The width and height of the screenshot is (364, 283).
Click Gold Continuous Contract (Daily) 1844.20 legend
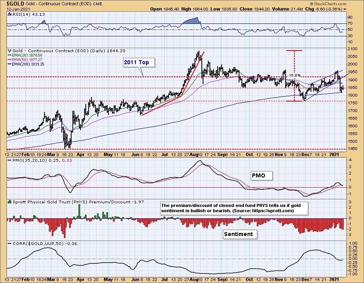[x=69, y=51]
